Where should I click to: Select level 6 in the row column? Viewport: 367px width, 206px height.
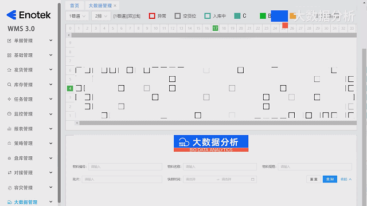coord(70,70)
